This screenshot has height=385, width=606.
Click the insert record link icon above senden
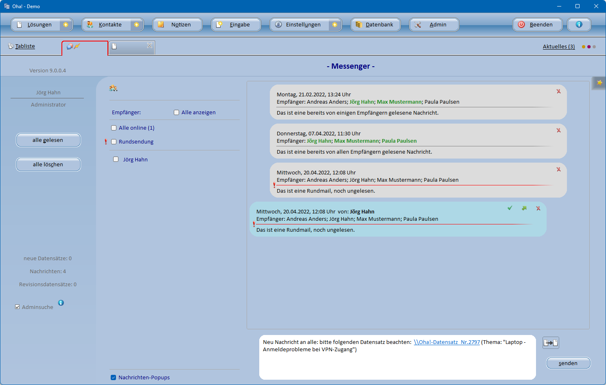(550, 343)
